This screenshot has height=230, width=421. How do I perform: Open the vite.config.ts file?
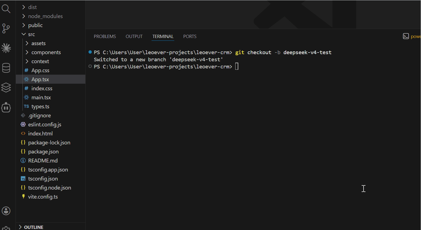tap(43, 197)
